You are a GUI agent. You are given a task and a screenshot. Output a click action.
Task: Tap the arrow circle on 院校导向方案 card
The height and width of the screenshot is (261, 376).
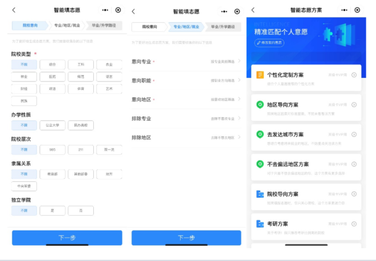[x=354, y=194]
